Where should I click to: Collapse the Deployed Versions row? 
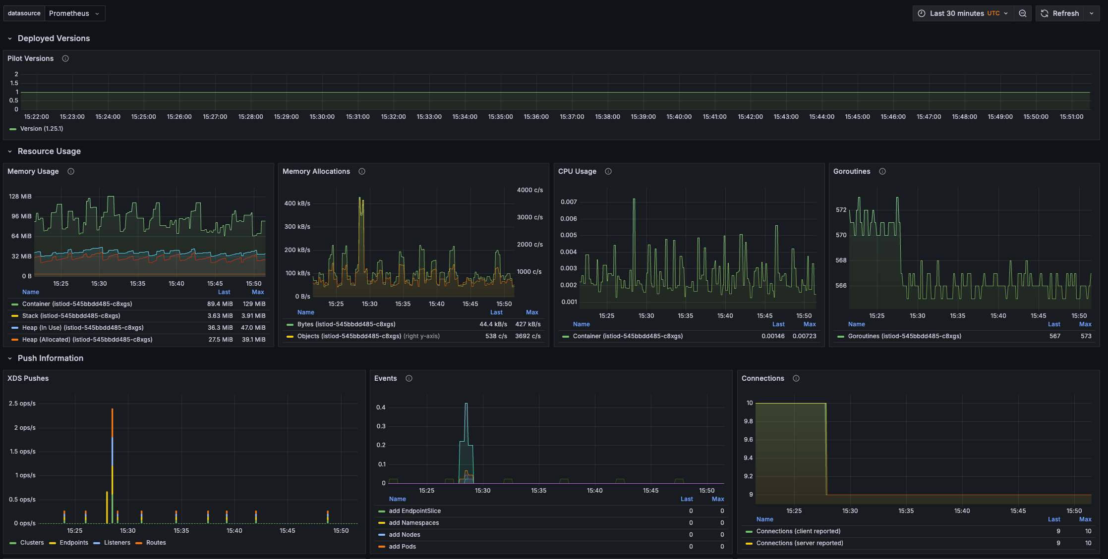(10, 39)
